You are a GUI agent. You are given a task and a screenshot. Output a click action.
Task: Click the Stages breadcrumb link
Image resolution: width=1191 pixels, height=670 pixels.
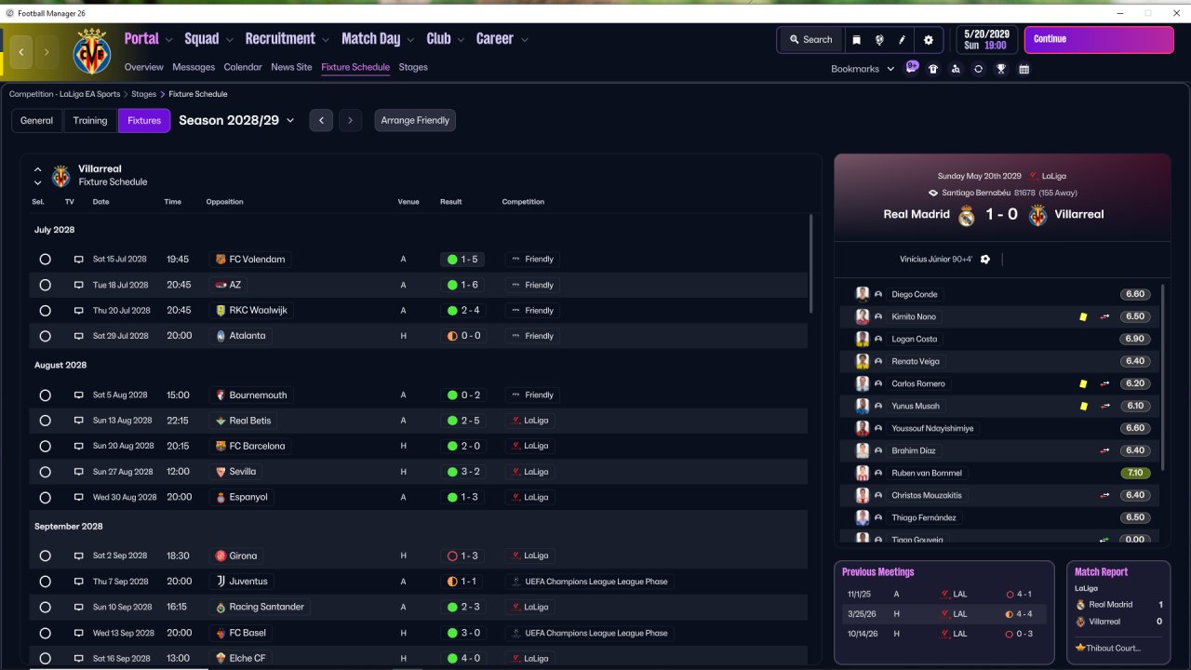[143, 94]
